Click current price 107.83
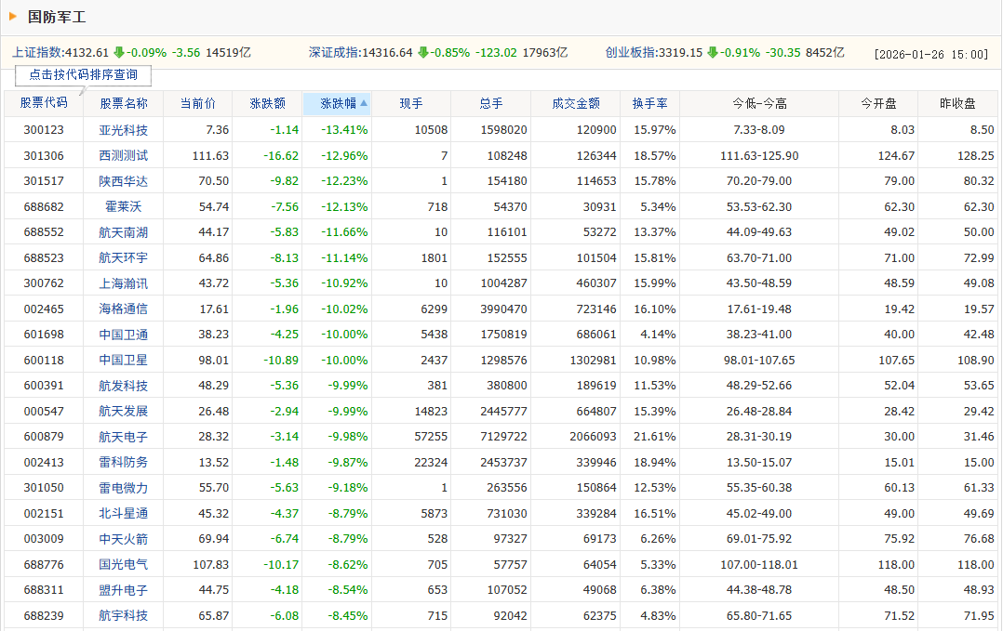 [210, 564]
